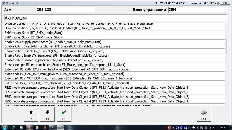Screen dimensions: 232x130
Task: Click the F11 printer button
Action: click(204, 115)
